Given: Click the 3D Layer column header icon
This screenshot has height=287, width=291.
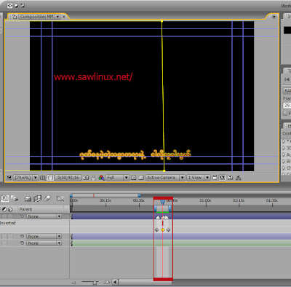Looking at the screenshot, I should click(x=11, y=209).
